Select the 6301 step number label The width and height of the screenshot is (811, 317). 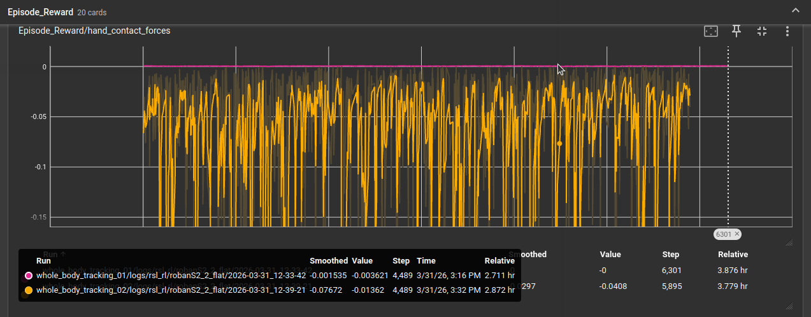(x=723, y=234)
